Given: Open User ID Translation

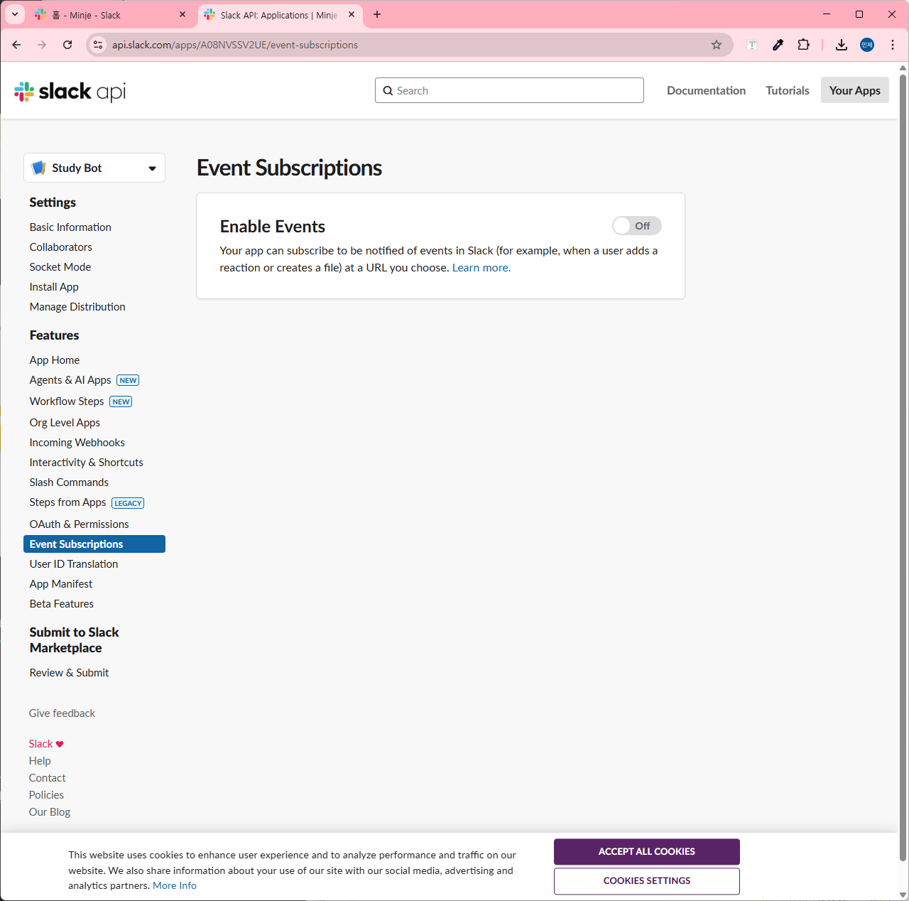Looking at the screenshot, I should [74, 564].
